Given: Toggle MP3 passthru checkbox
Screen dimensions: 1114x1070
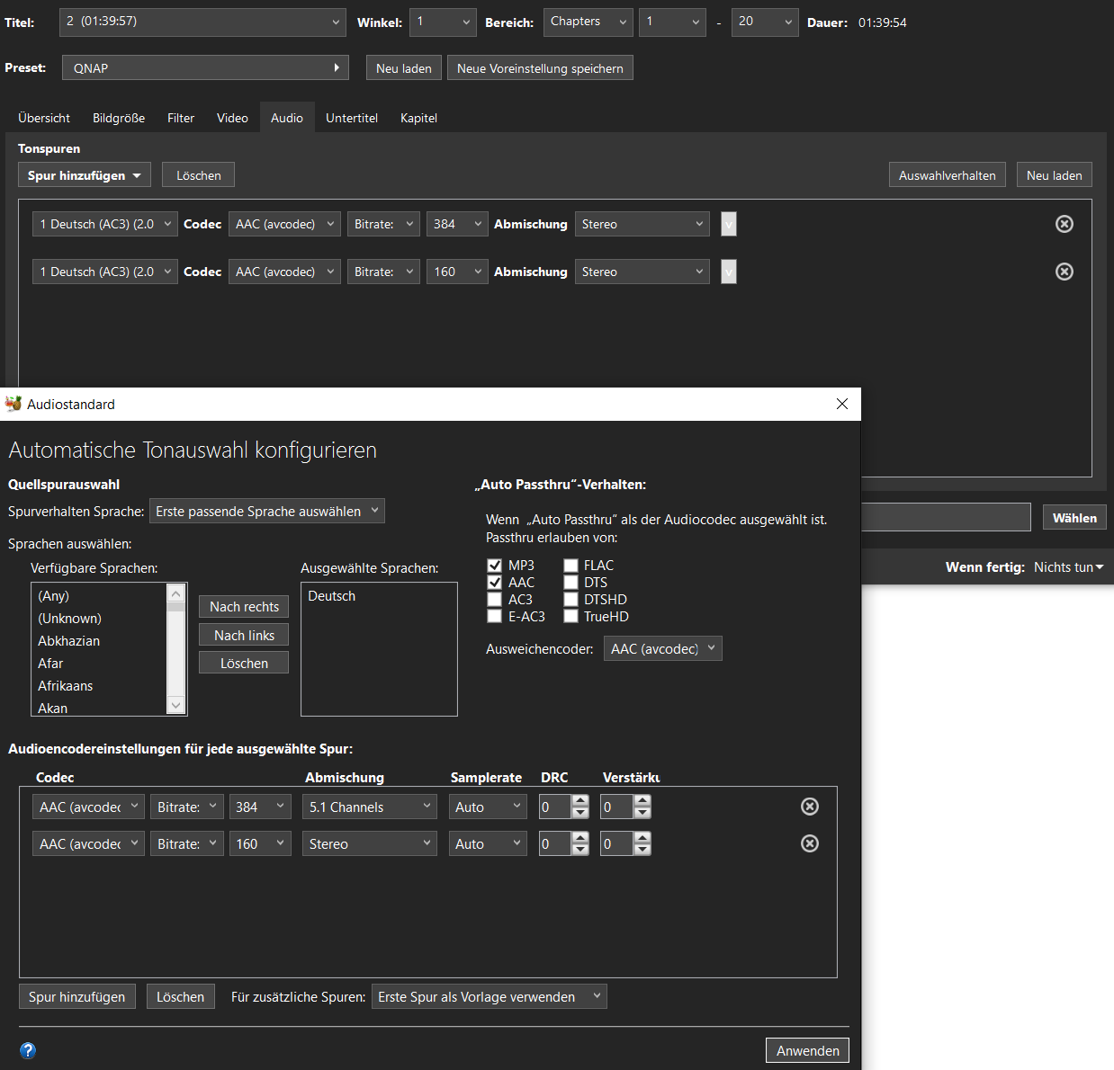Looking at the screenshot, I should (x=494, y=566).
